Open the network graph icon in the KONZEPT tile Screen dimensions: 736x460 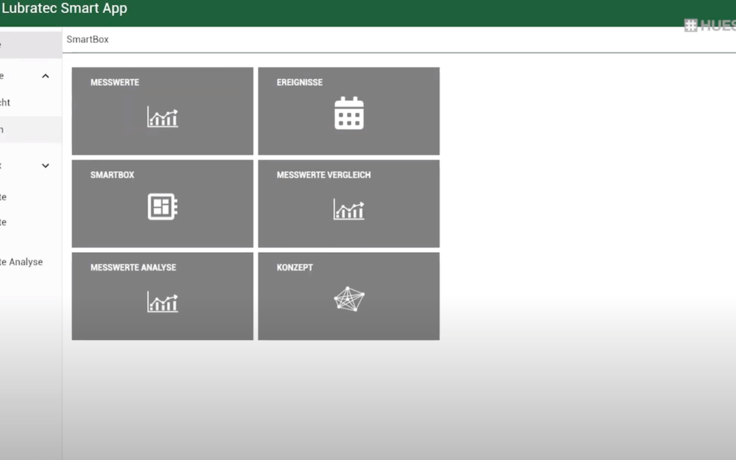coord(349,299)
